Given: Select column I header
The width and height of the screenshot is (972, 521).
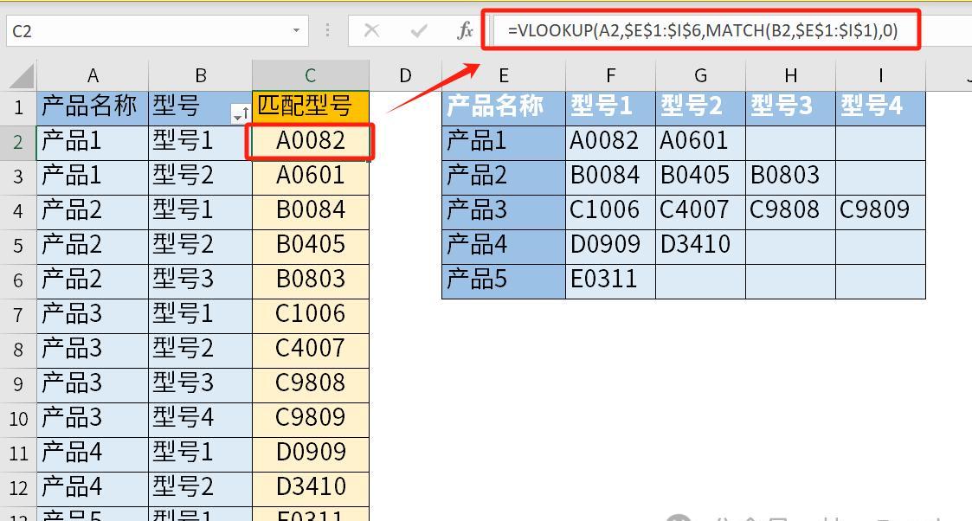Looking at the screenshot, I should tap(881, 75).
